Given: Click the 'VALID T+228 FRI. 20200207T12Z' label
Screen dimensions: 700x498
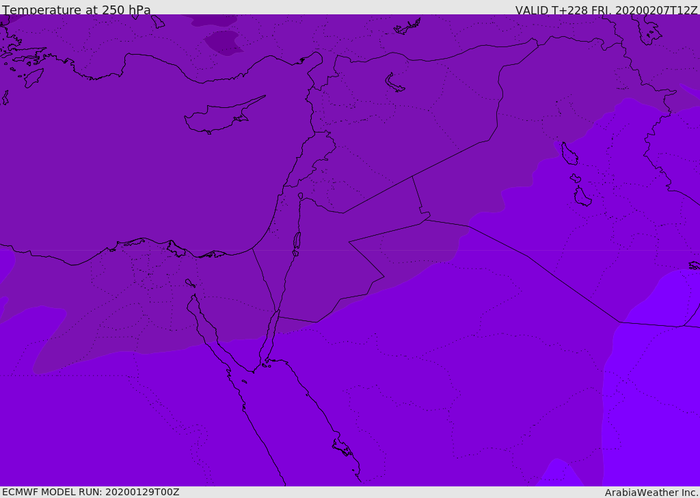Looking at the screenshot, I should pyautogui.click(x=606, y=10).
